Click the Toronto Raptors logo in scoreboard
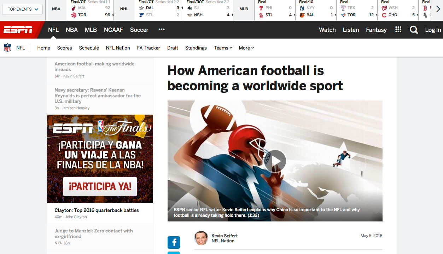This screenshot has width=443, height=254. click(x=74, y=15)
